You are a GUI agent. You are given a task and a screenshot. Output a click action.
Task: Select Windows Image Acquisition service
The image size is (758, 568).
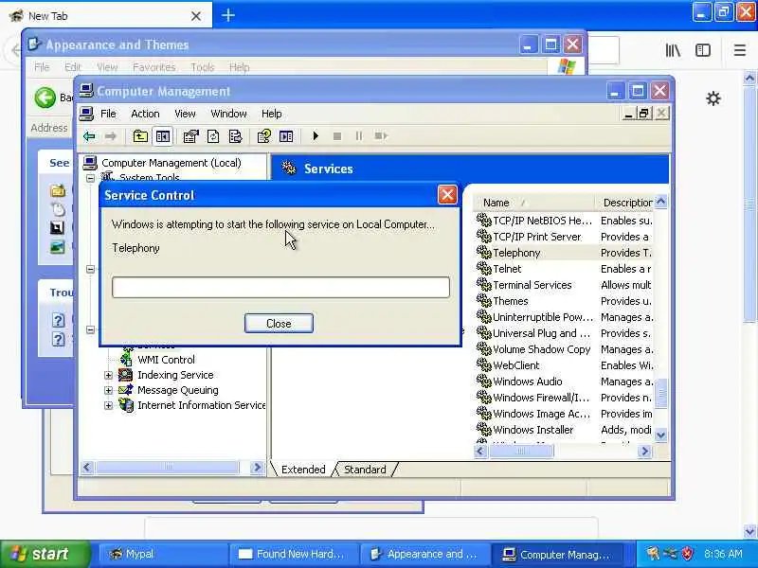[x=541, y=414]
